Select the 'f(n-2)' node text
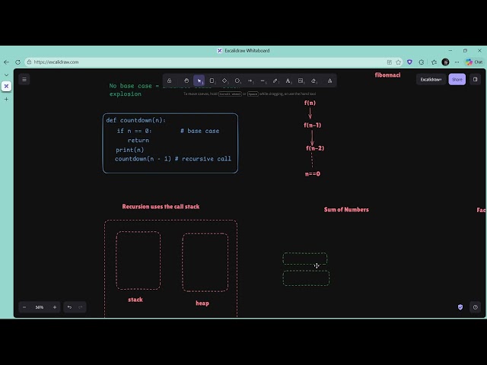Image resolution: width=487 pixels, height=365 pixels. (315, 148)
